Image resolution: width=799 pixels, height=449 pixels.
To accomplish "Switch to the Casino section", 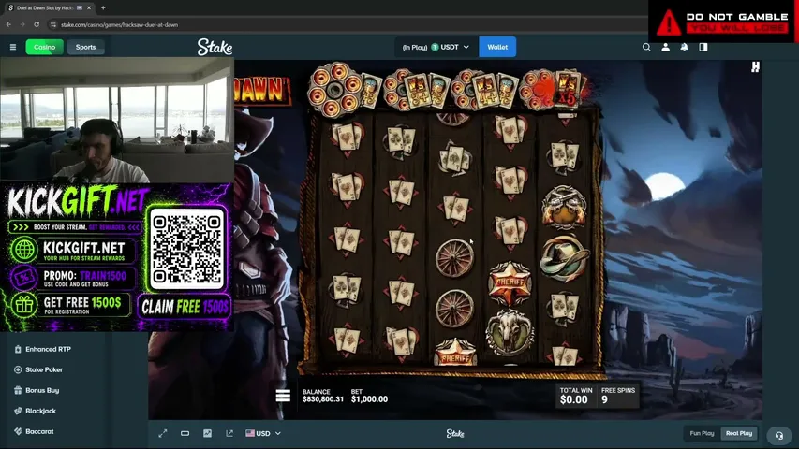I will click(x=44, y=47).
